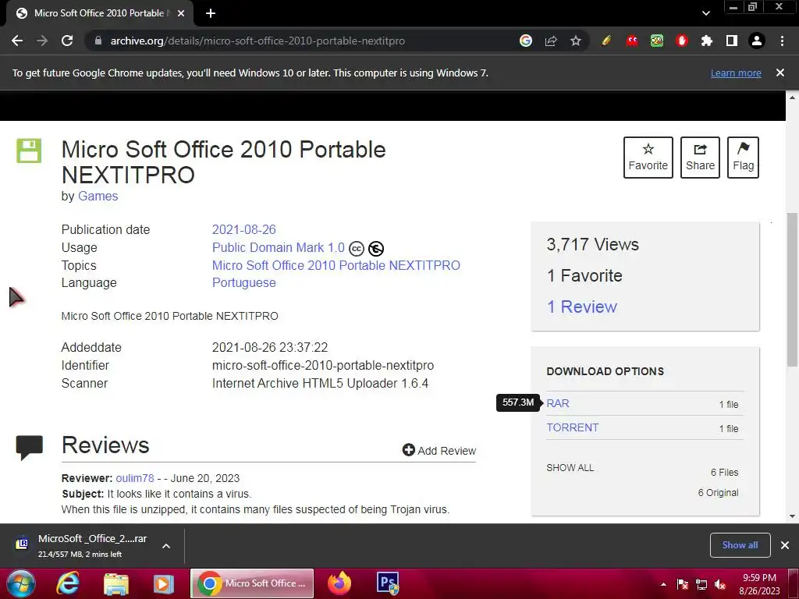Open the Portuguese language link
The width and height of the screenshot is (799, 599).
pos(244,282)
